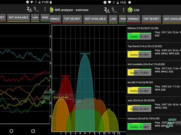Select the 'List' screen title
This screenshot has height=135, width=181.
(x=136, y=10)
